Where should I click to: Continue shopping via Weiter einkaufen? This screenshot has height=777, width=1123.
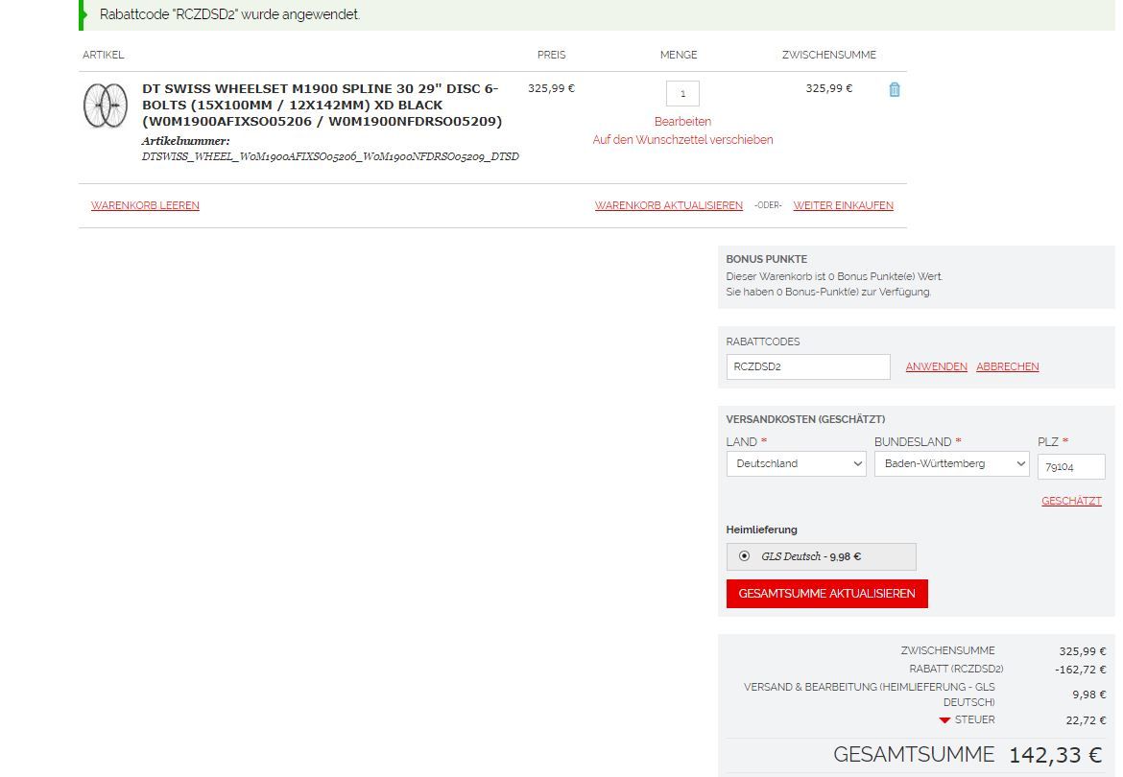[843, 205]
